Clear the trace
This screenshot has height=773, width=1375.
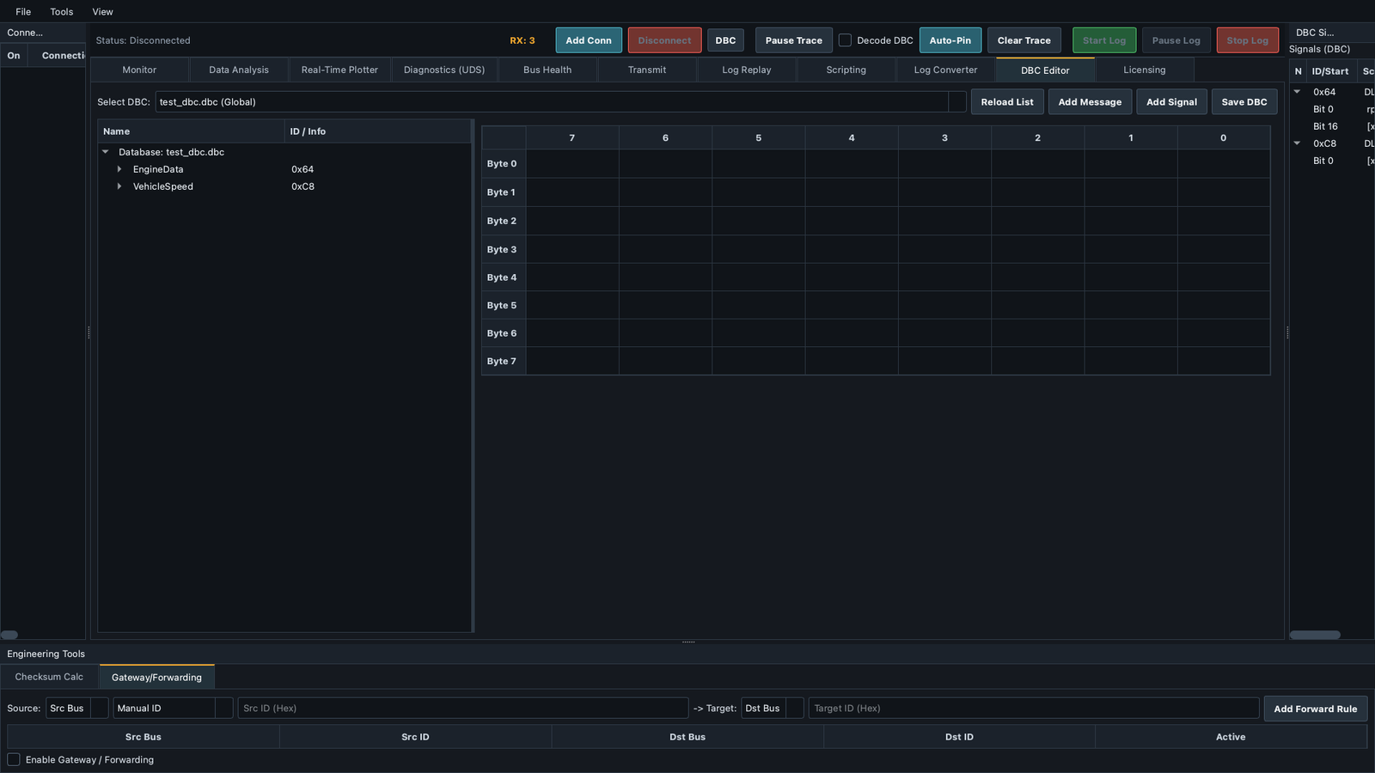[x=1024, y=40]
